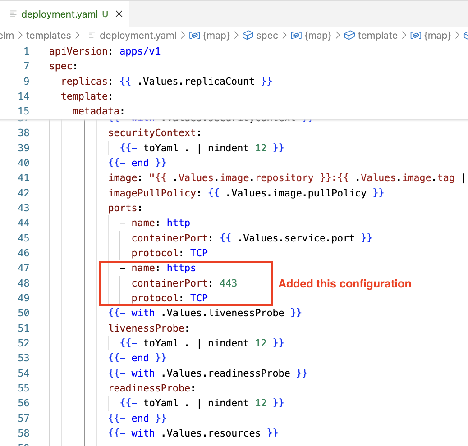Click 'containerPort: 443' value

(228, 283)
